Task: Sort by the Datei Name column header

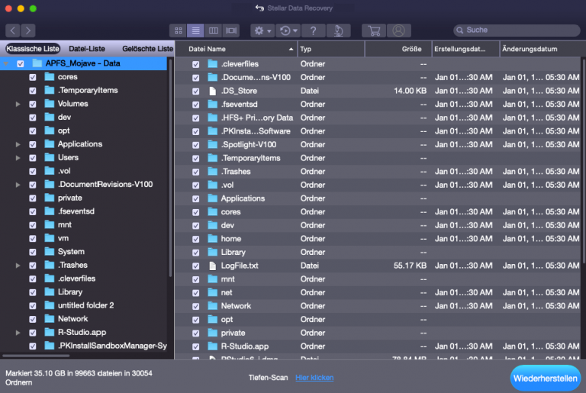Action: (x=237, y=49)
